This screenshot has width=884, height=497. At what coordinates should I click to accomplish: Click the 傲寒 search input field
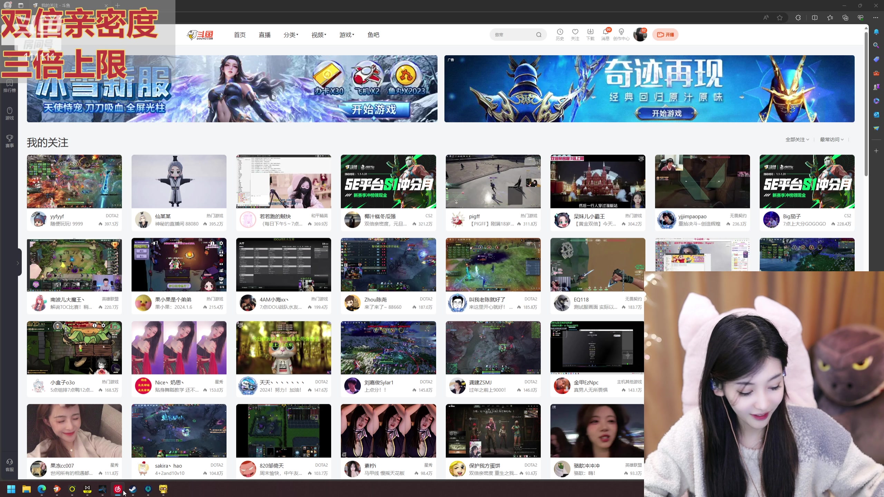(x=515, y=35)
